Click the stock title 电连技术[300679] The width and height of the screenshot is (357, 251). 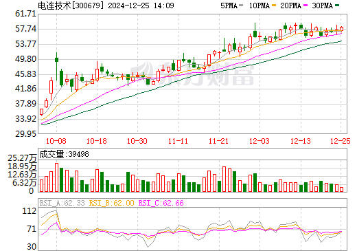coord(71,6)
